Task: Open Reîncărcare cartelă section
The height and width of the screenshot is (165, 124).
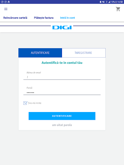Action: (15, 18)
